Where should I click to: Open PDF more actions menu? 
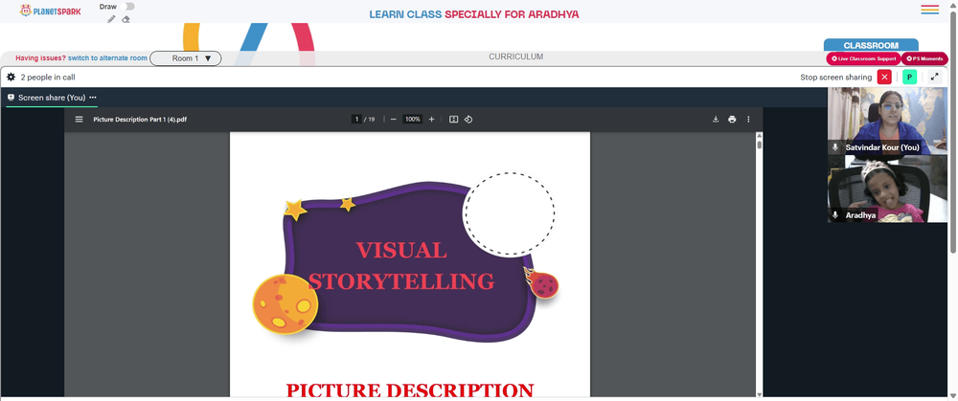click(748, 119)
